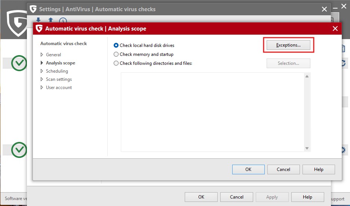The width and height of the screenshot is (350, 206).
Task: Minimize the main G DATA window
Action: 335,8
